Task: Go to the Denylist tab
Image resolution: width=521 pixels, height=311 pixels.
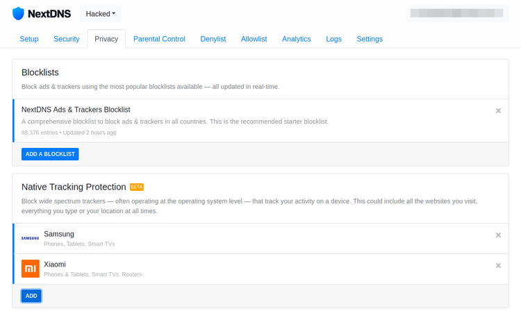Action: 213,39
